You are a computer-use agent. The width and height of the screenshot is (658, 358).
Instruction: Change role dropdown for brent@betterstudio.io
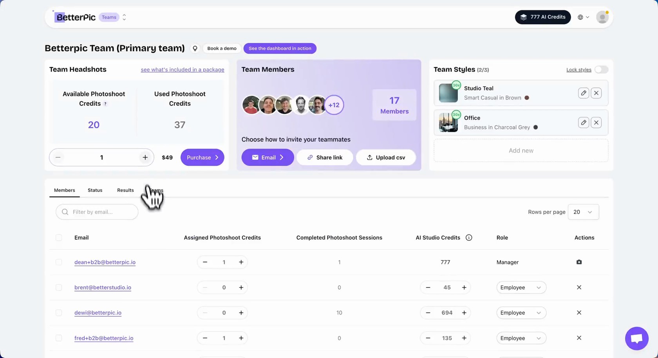tap(521, 287)
